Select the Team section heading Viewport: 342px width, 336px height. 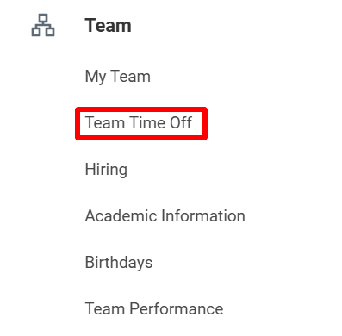[x=108, y=25]
